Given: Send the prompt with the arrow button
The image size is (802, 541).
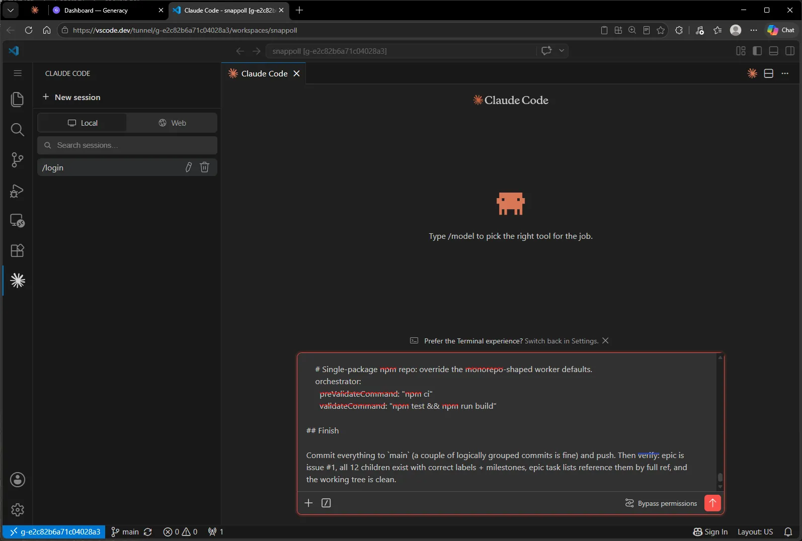Looking at the screenshot, I should pos(712,503).
